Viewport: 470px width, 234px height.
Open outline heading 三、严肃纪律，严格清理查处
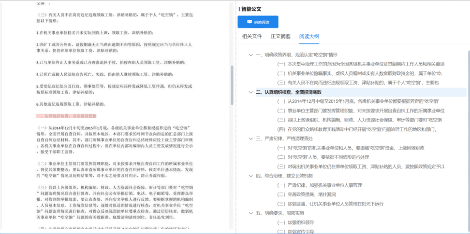click(284, 138)
